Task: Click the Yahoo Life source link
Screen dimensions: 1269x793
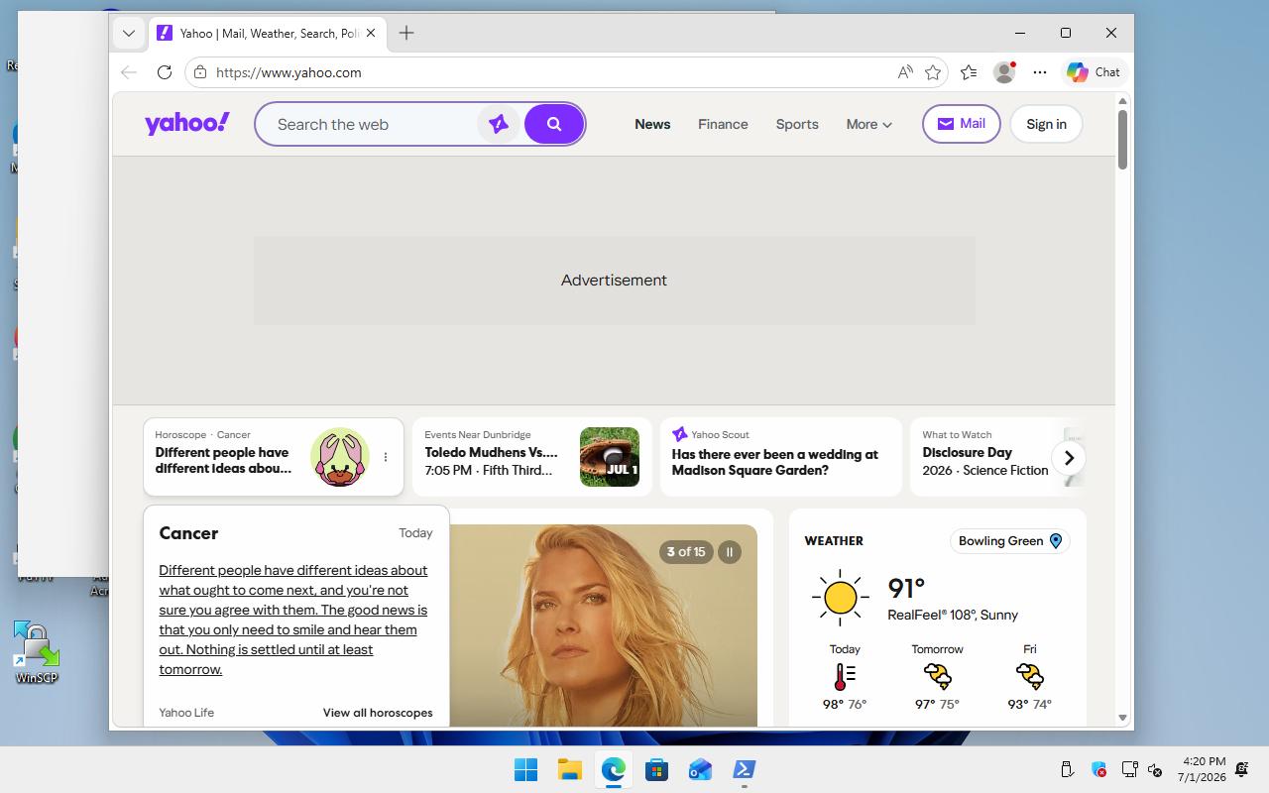Action: (x=186, y=713)
